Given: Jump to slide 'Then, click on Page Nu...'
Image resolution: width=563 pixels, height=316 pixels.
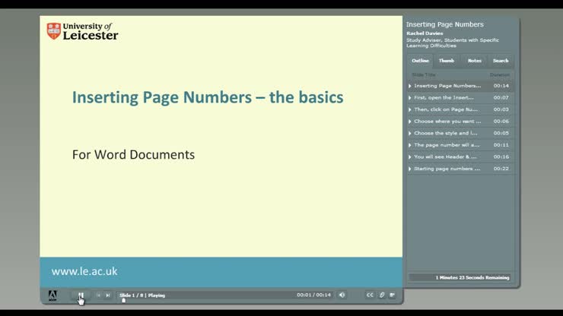Looking at the screenshot, I should click(460, 109).
